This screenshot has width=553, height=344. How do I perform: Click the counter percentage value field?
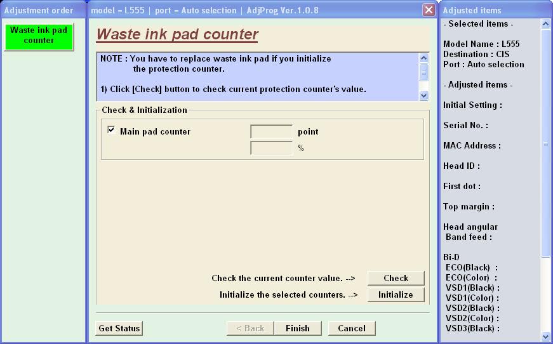click(x=271, y=149)
